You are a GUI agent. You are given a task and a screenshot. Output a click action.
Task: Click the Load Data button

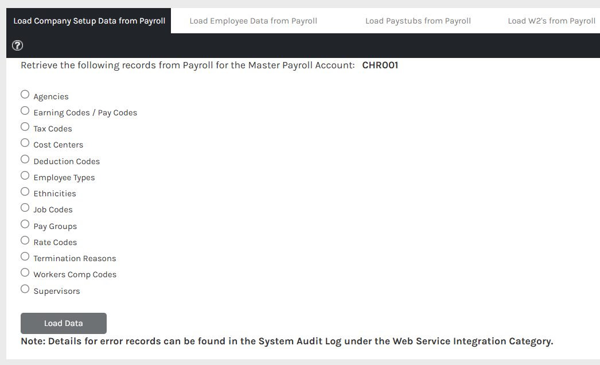click(64, 323)
